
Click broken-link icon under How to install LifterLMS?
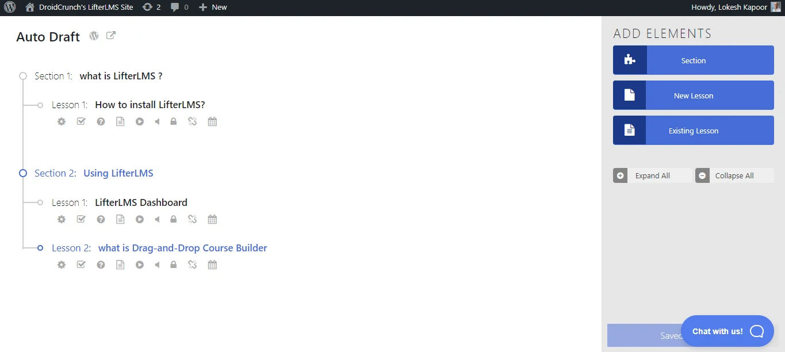193,121
